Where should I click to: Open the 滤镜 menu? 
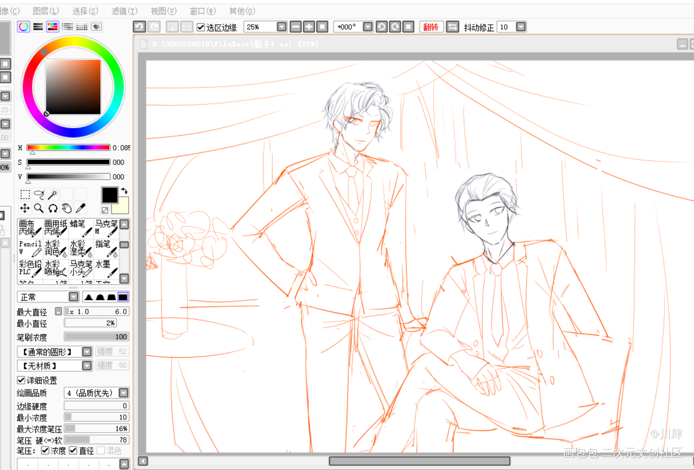pos(124,11)
